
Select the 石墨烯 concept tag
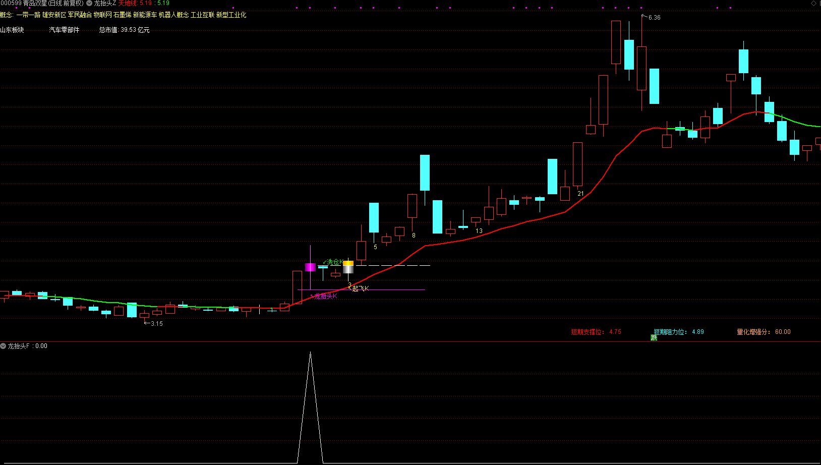pyautogui.click(x=123, y=15)
